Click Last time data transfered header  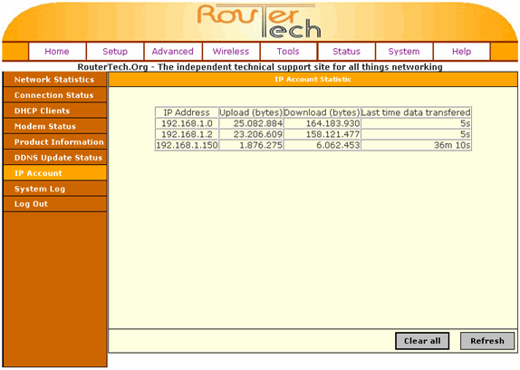[416, 112]
